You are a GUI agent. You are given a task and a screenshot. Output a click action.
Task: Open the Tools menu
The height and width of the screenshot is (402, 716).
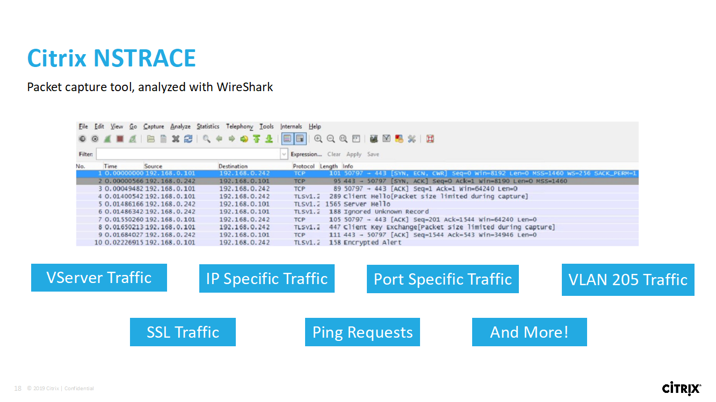266,126
